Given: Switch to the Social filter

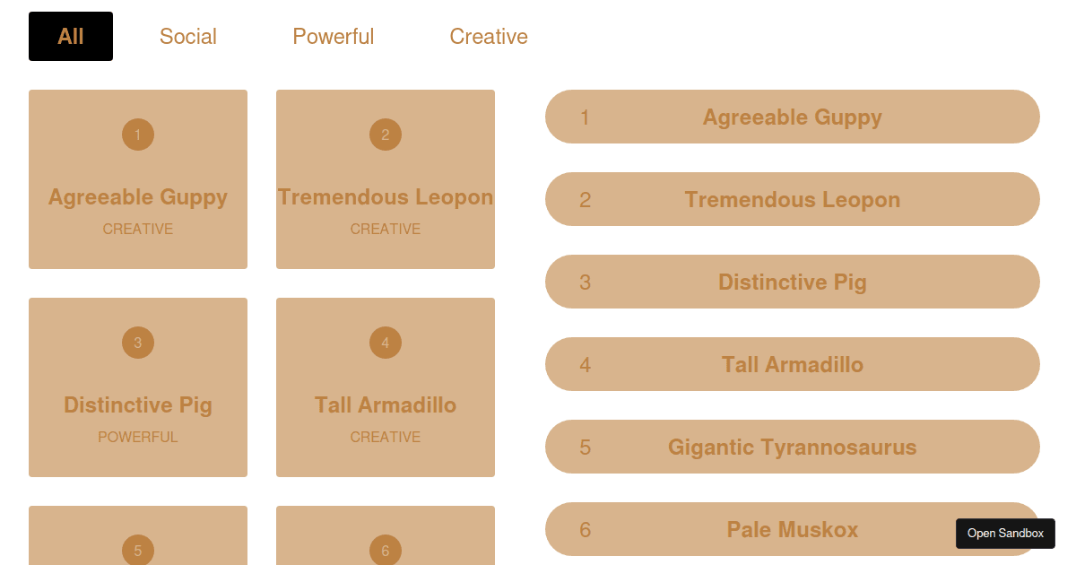Looking at the screenshot, I should click(188, 36).
